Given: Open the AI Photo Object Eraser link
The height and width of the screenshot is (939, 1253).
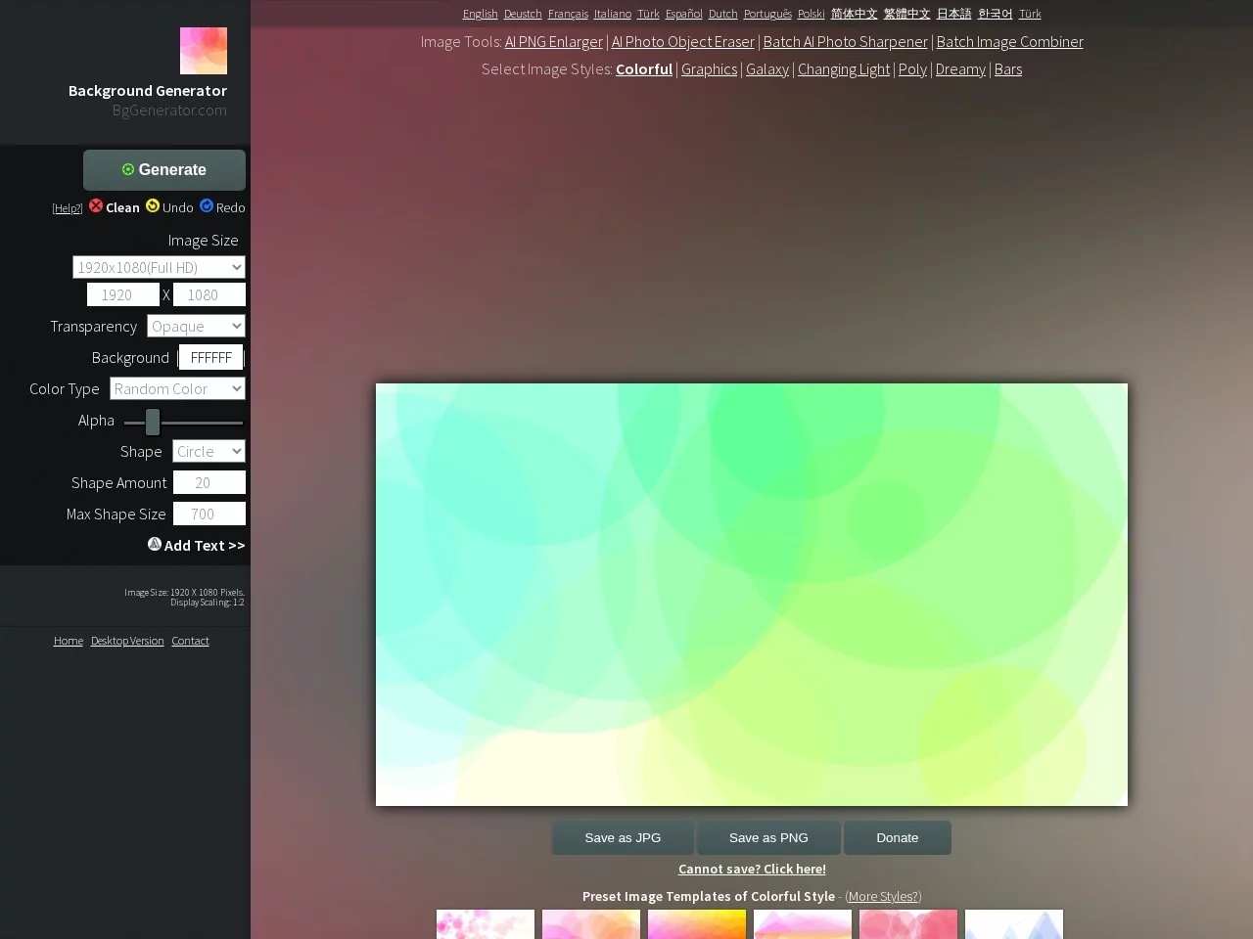Looking at the screenshot, I should [682, 42].
